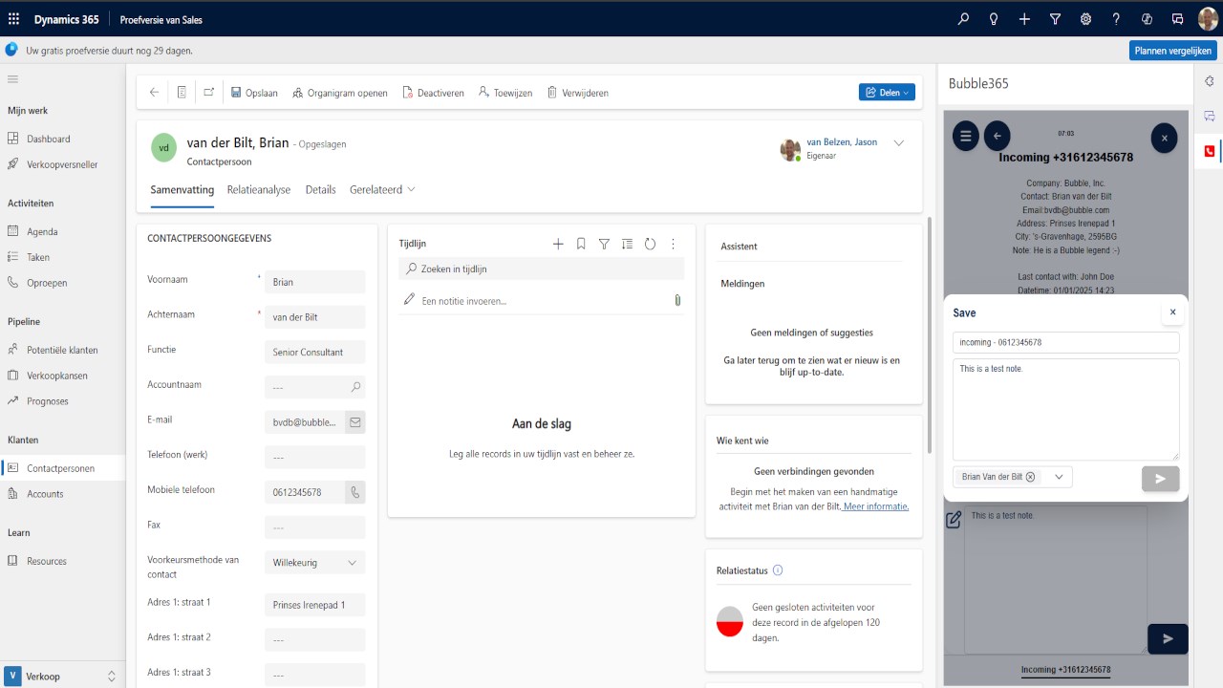1223x688 pixels.
Task: Click Verwijderen to delete the contact
Action: point(578,93)
